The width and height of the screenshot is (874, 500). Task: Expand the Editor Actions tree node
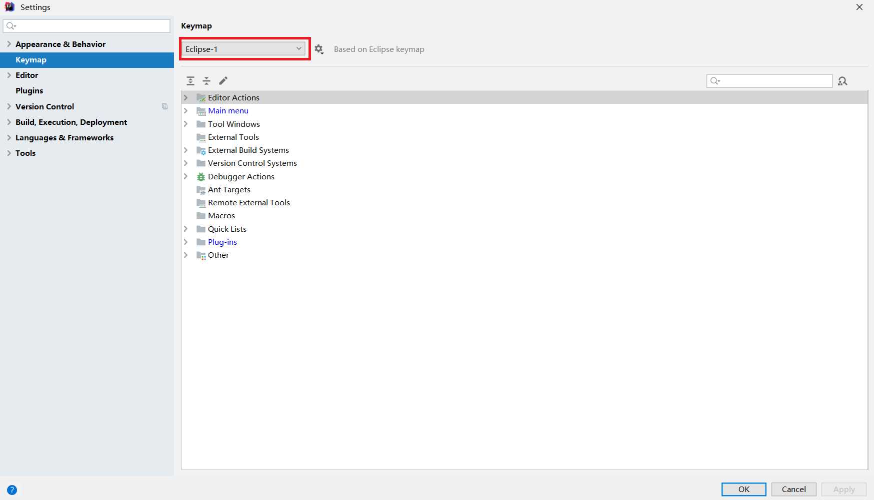click(x=186, y=97)
